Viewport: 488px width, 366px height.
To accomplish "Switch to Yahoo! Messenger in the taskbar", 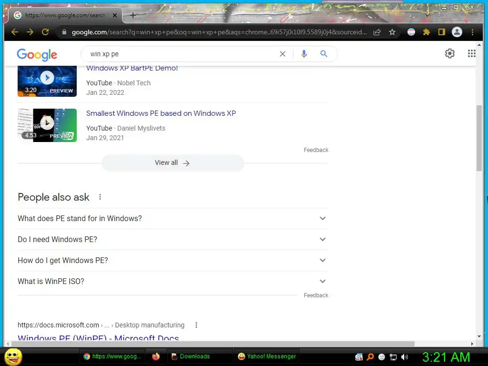I will coord(266,356).
